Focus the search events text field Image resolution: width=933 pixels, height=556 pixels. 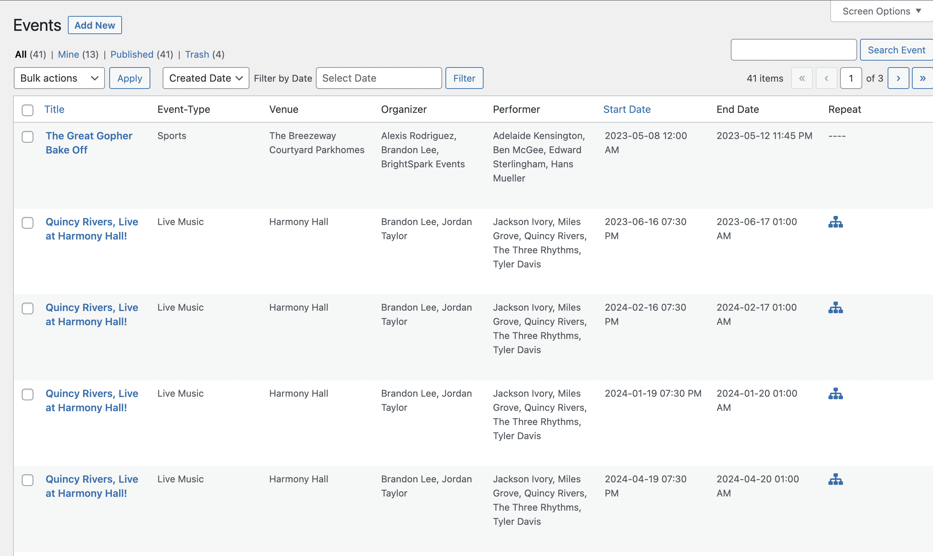pyautogui.click(x=794, y=50)
